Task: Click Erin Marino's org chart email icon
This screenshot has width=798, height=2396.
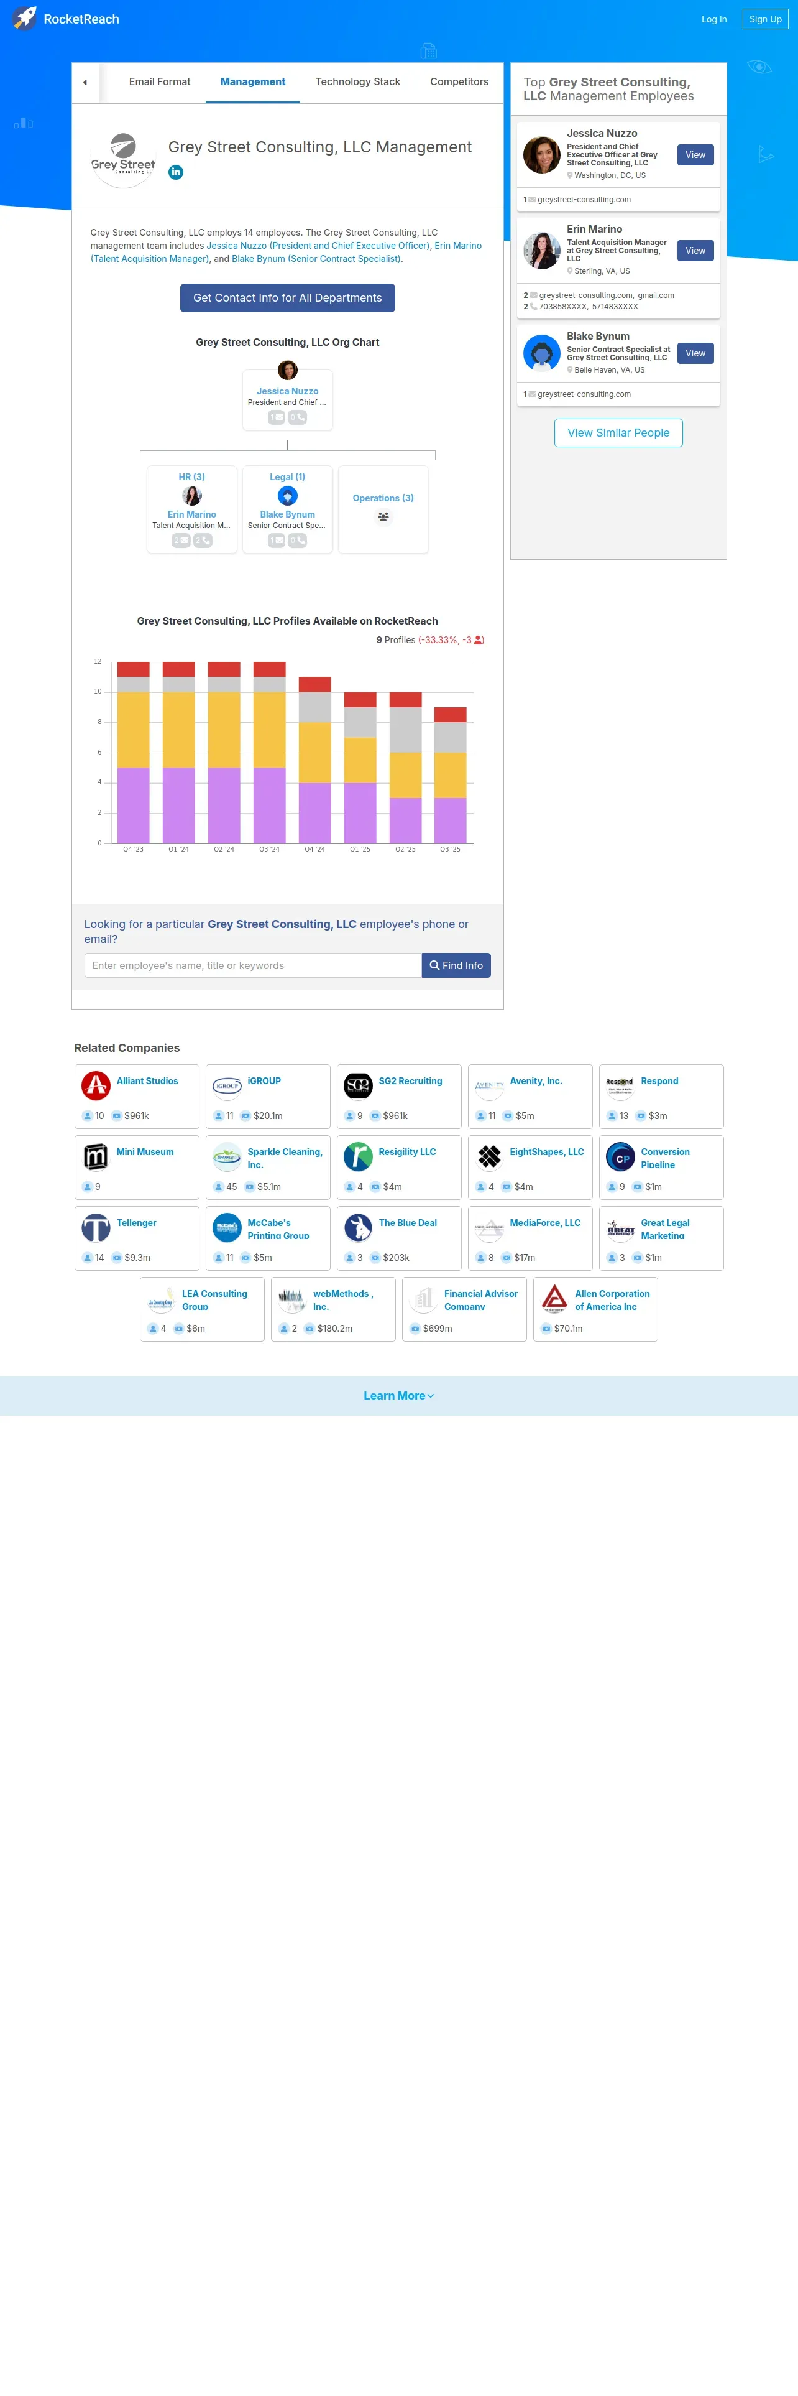Action: (x=181, y=541)
